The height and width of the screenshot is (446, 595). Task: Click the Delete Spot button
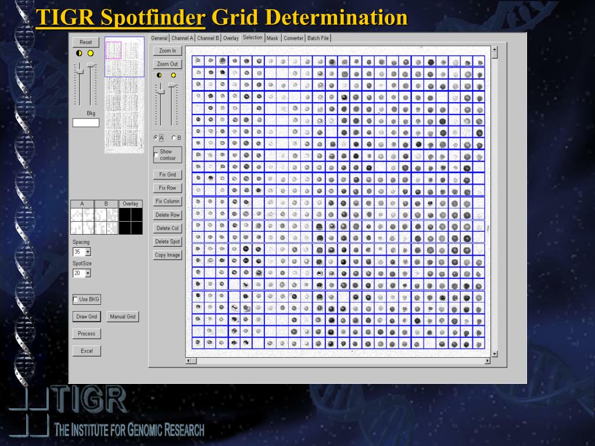[167, 242]
